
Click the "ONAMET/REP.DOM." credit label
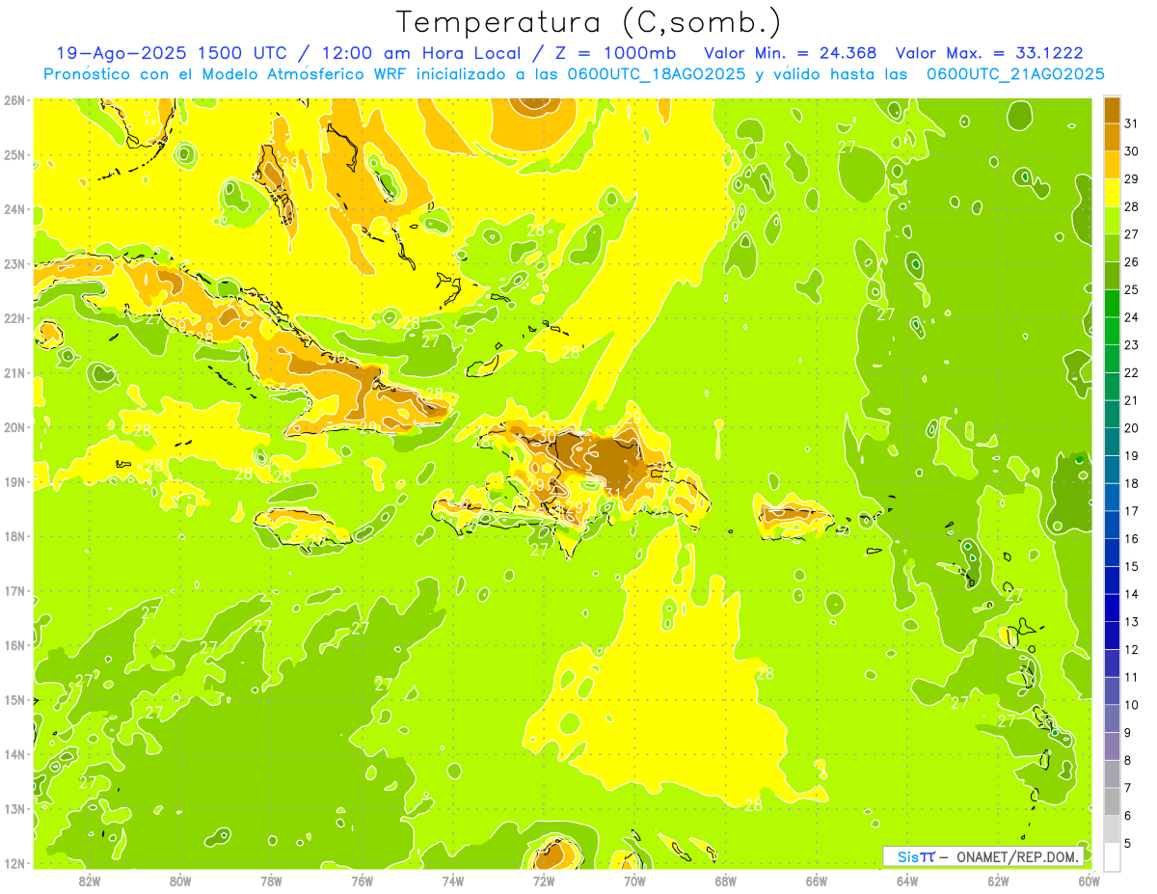click(x=1017, y=856)
